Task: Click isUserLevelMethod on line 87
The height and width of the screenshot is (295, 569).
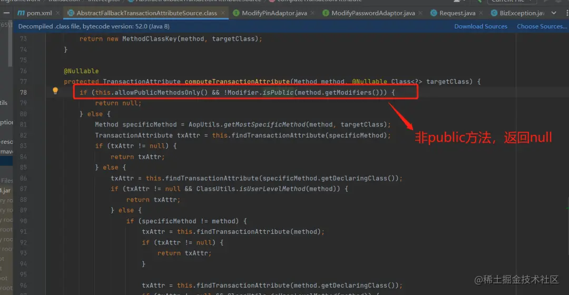Action: pos(272,189)
